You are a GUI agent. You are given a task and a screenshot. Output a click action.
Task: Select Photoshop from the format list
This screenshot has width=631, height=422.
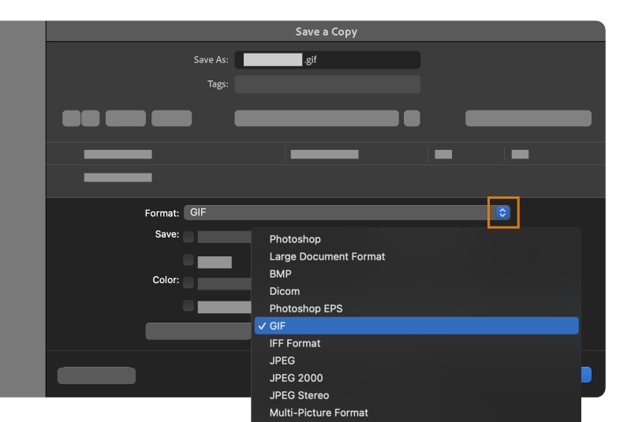click(x=295, y=239)
